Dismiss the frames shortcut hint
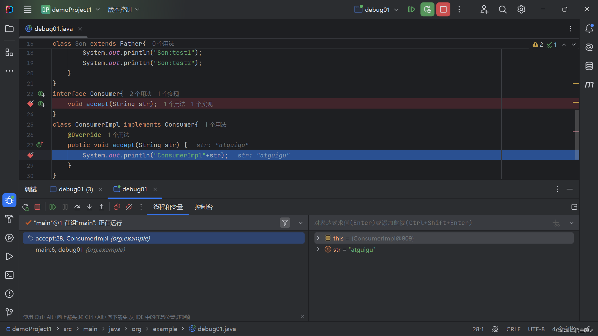This screenshot has height=336, width=598. (x=303, y=316)
